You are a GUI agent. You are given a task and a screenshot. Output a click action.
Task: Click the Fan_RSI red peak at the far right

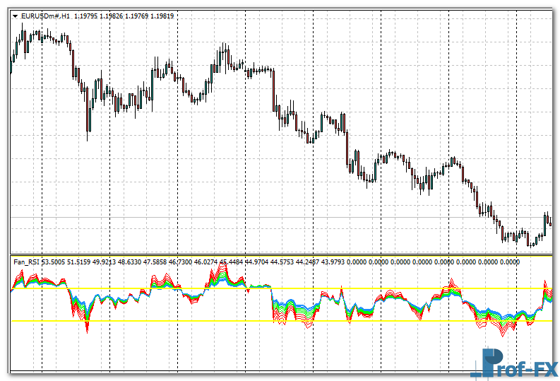click(x=545, y=284)
